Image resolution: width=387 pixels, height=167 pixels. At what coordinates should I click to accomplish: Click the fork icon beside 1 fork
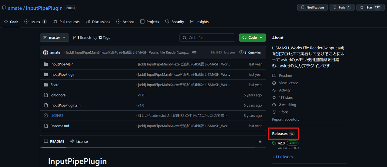point(274,112)
